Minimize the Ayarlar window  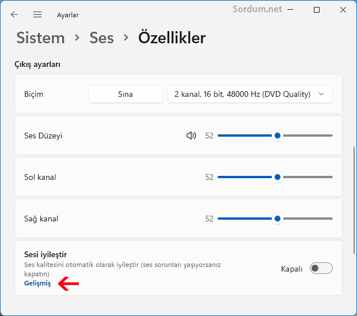290,10
